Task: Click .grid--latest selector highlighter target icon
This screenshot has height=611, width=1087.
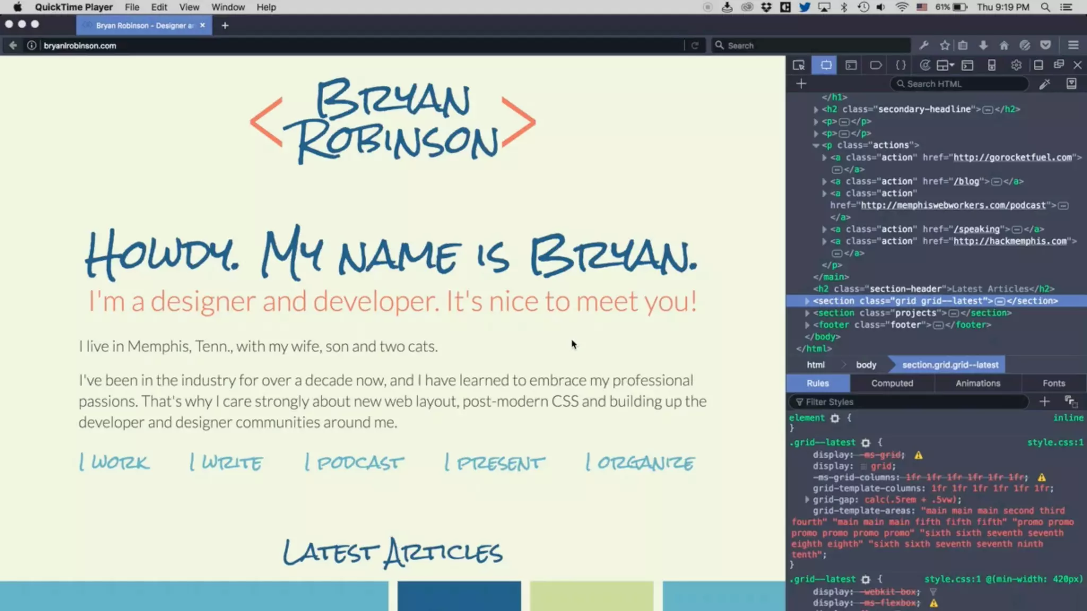Action: coord(866,443)
